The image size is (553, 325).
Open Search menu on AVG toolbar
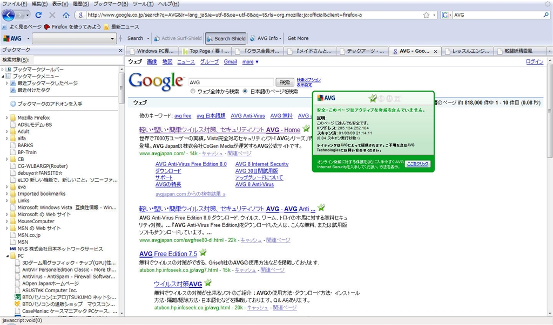138,38
